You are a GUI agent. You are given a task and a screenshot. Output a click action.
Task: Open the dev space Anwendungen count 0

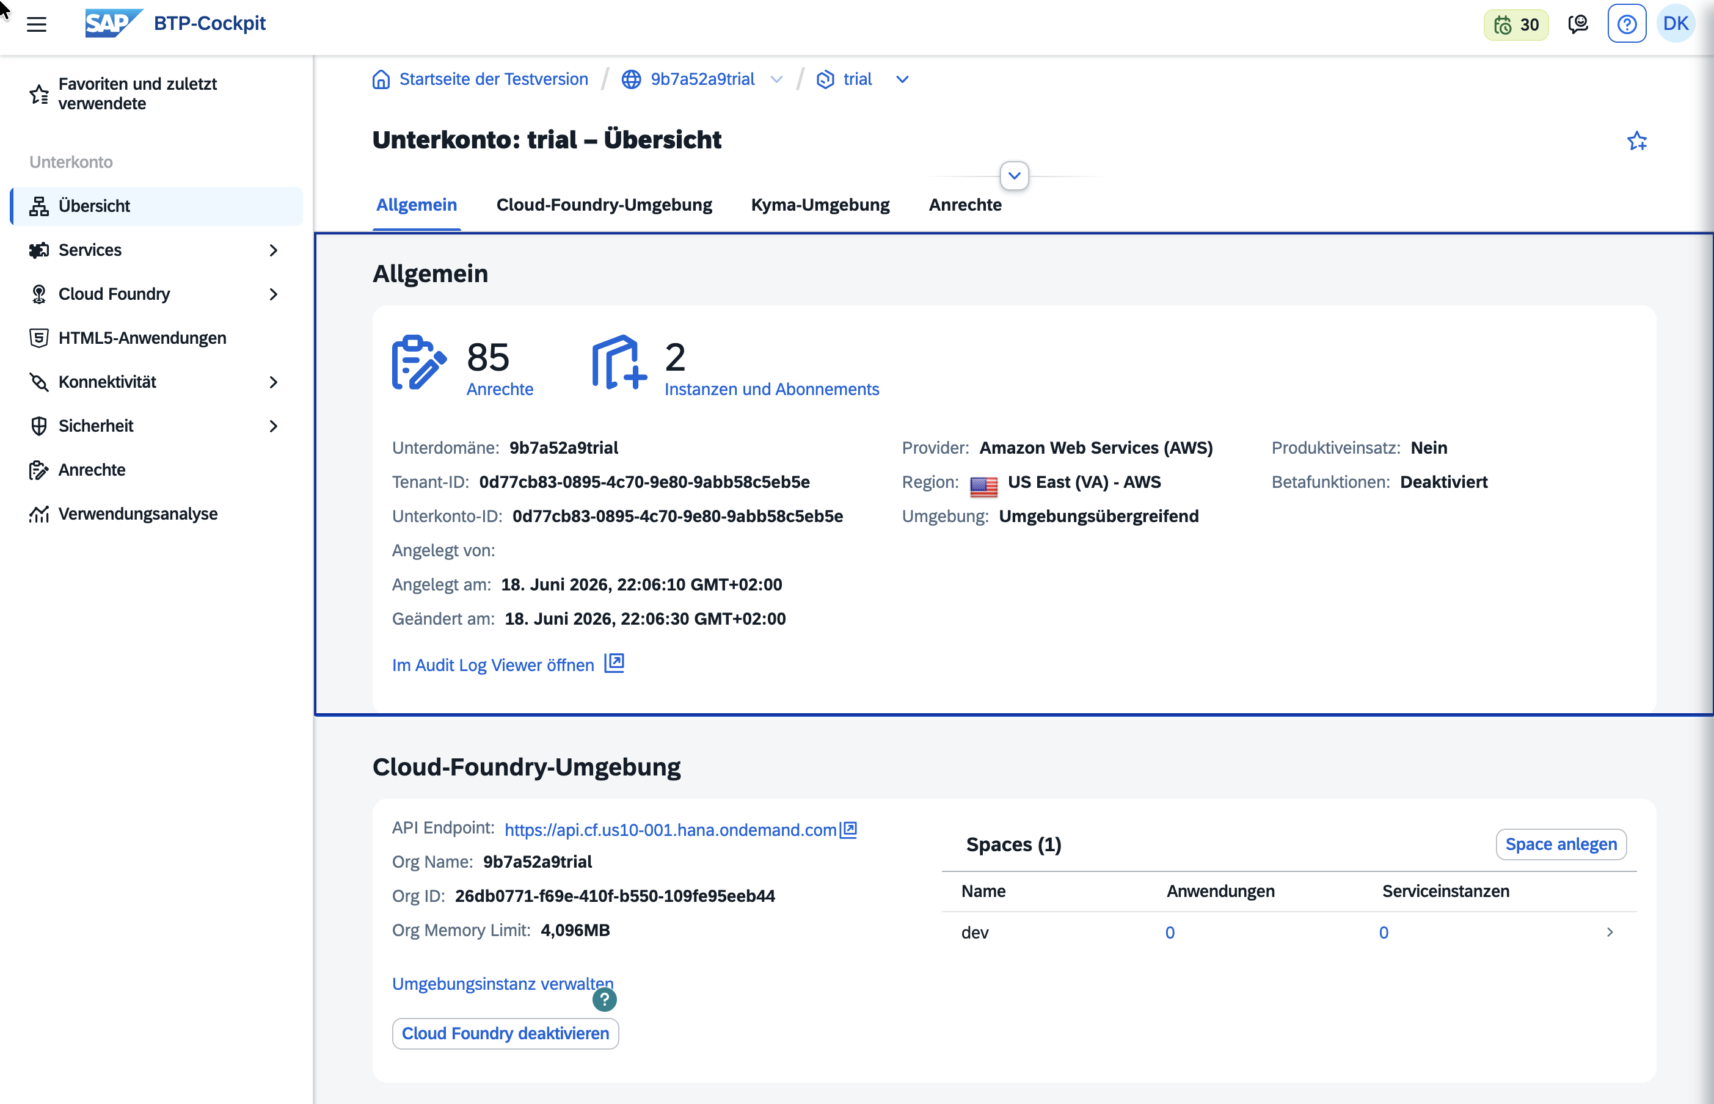coord(1170,932)
